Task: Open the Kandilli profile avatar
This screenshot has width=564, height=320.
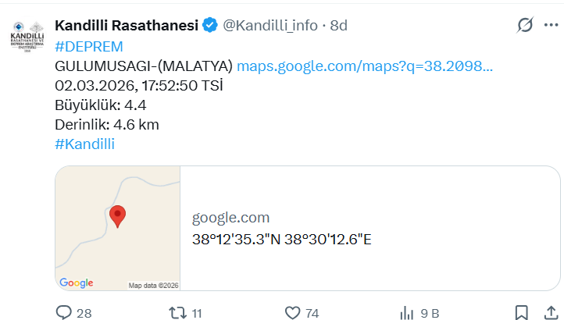Action: click(27, 38)
